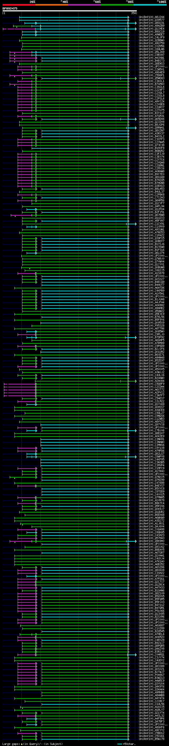Select the UniRef100_A3QCE8 label
The width and height of the screenshot is (169, 746).
[x=152, y=410]
